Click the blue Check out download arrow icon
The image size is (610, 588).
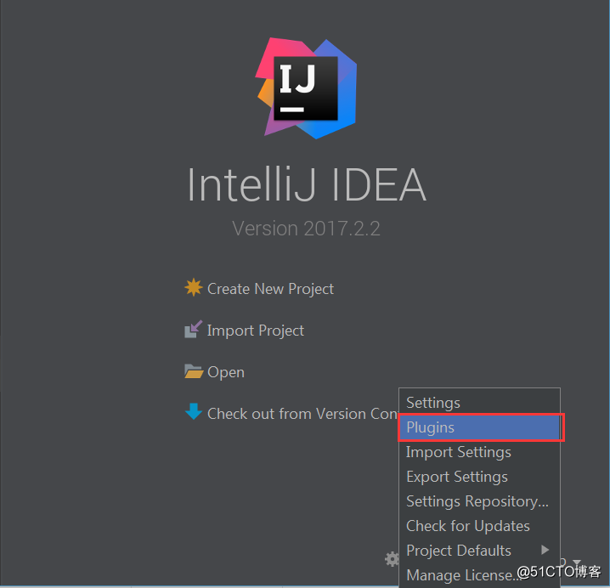point(194,412)
